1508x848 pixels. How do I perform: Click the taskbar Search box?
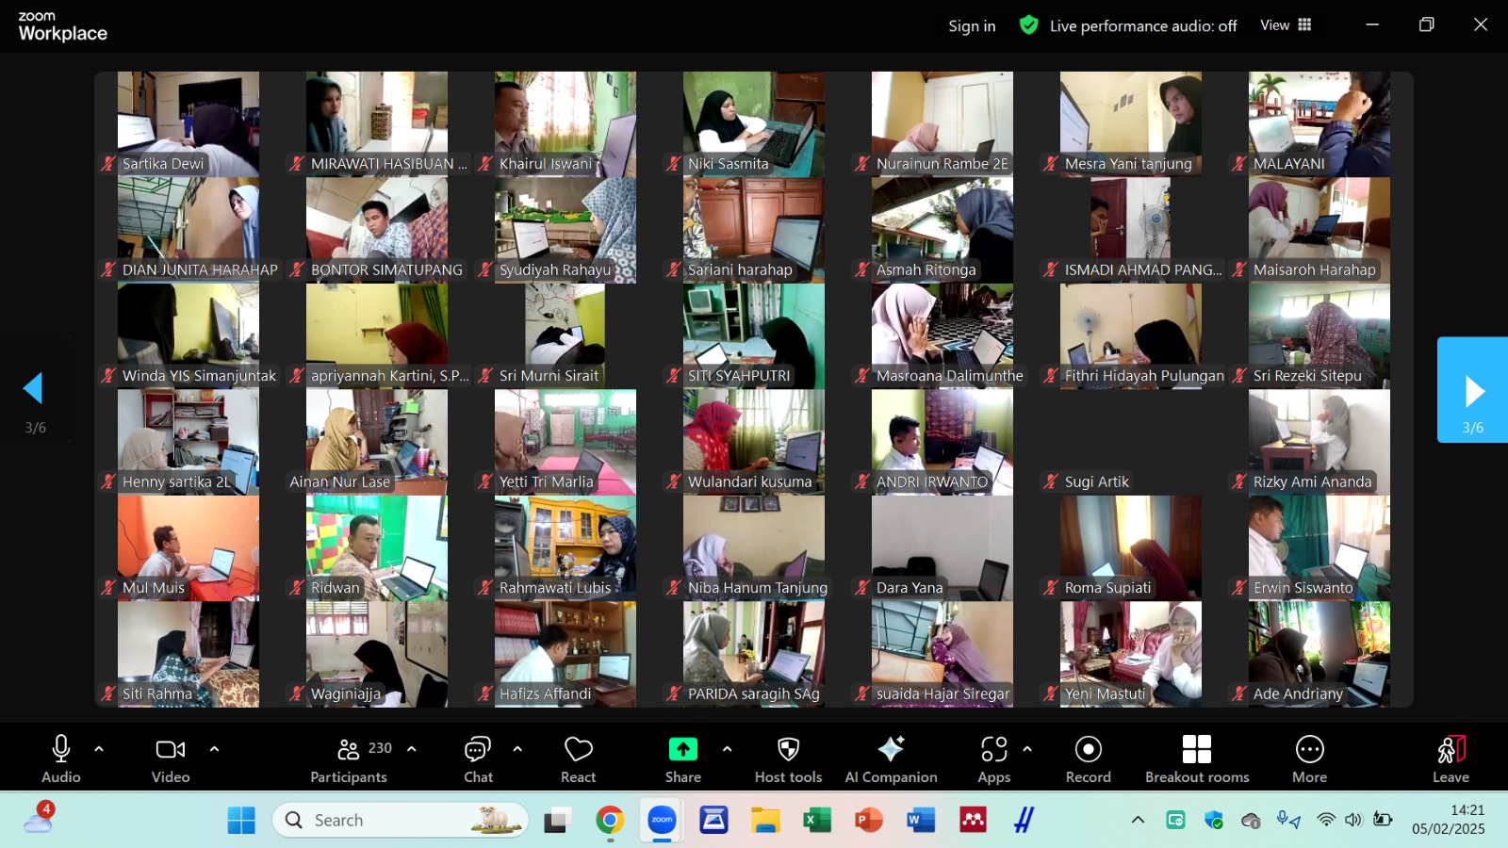tap(401, 820)
